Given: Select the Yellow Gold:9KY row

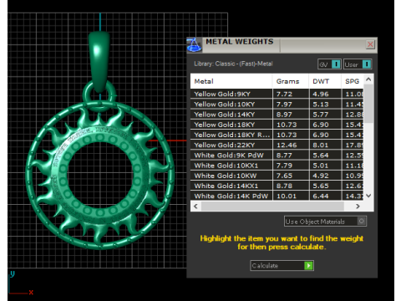Looking at the screenshot, I should pyautogui.click(x=277, y=94).
